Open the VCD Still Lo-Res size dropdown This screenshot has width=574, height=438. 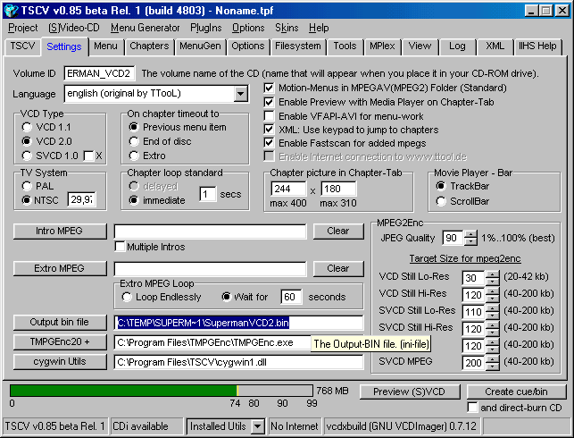pyautogui.click(x=493, y=278)
